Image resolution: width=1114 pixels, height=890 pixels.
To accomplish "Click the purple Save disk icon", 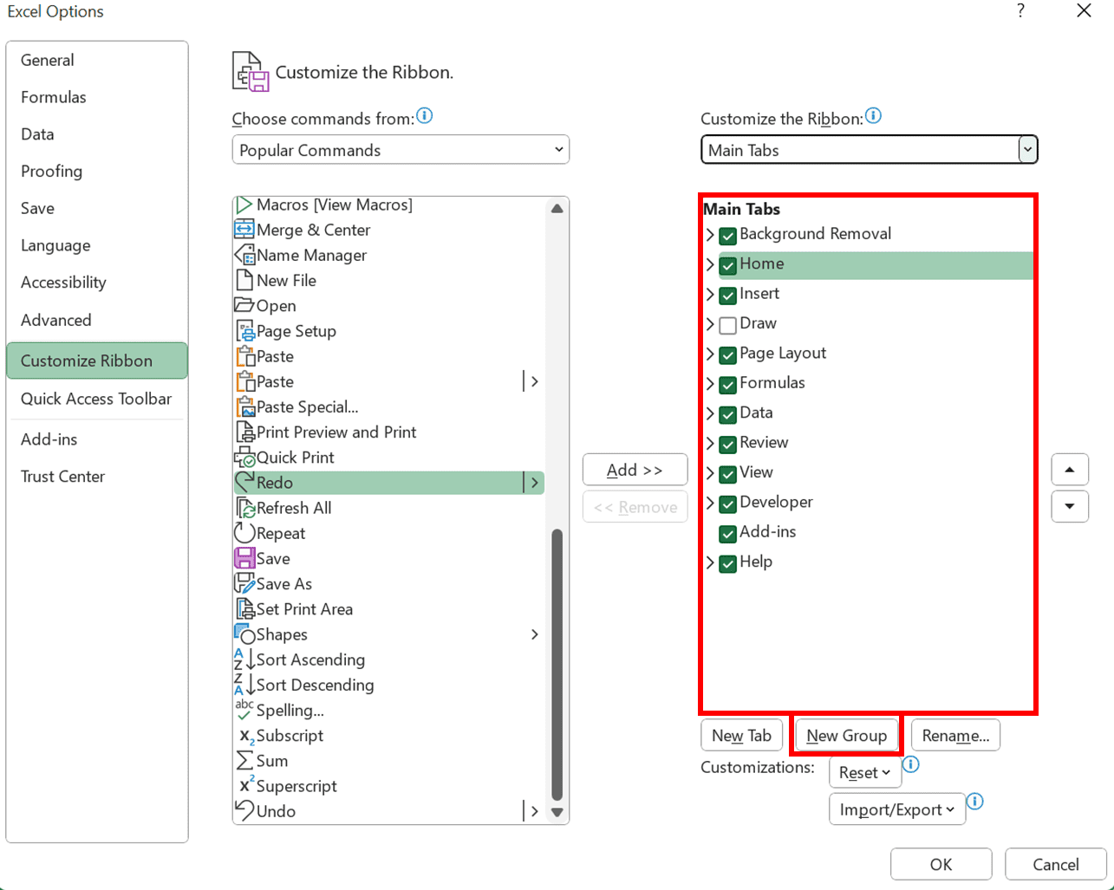I will pyautogui.click(x=244, y=558).
